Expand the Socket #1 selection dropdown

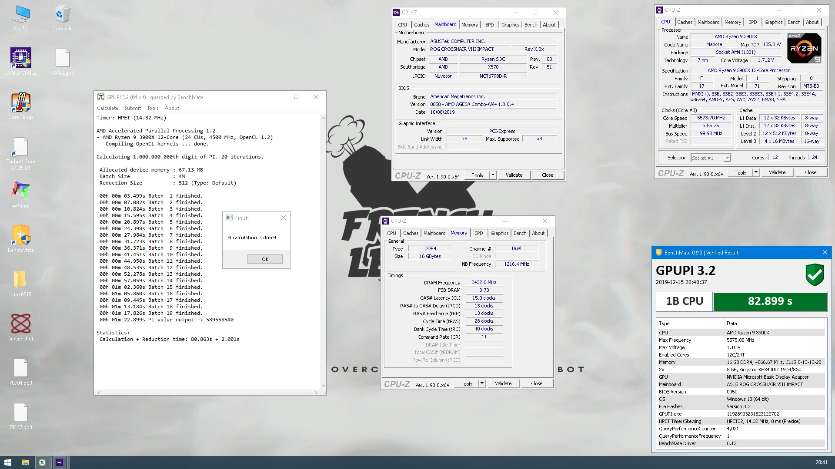pos(727,158)
